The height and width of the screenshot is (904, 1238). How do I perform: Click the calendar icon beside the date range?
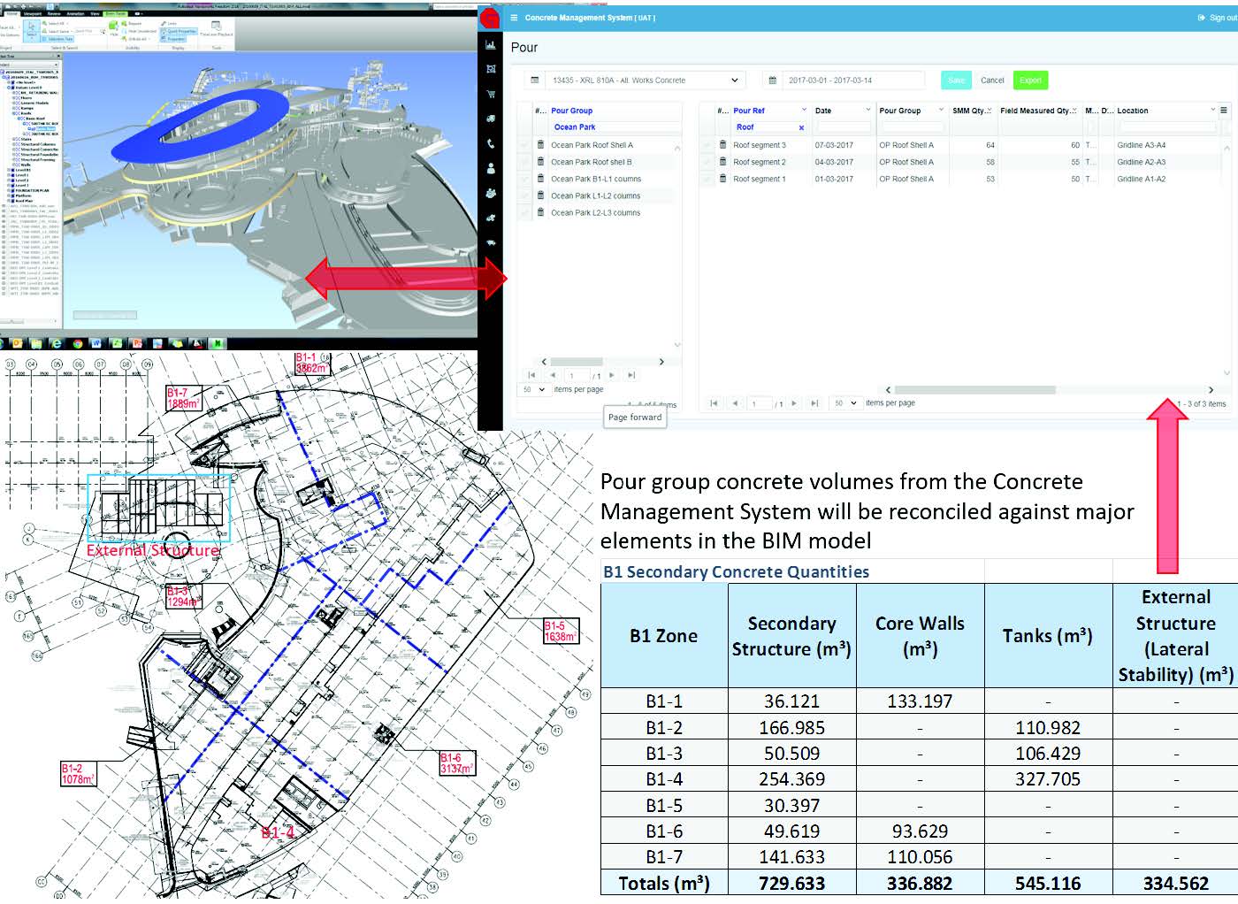772,80
